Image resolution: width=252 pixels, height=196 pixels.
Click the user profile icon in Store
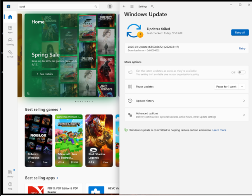click(x=110, y=7)
